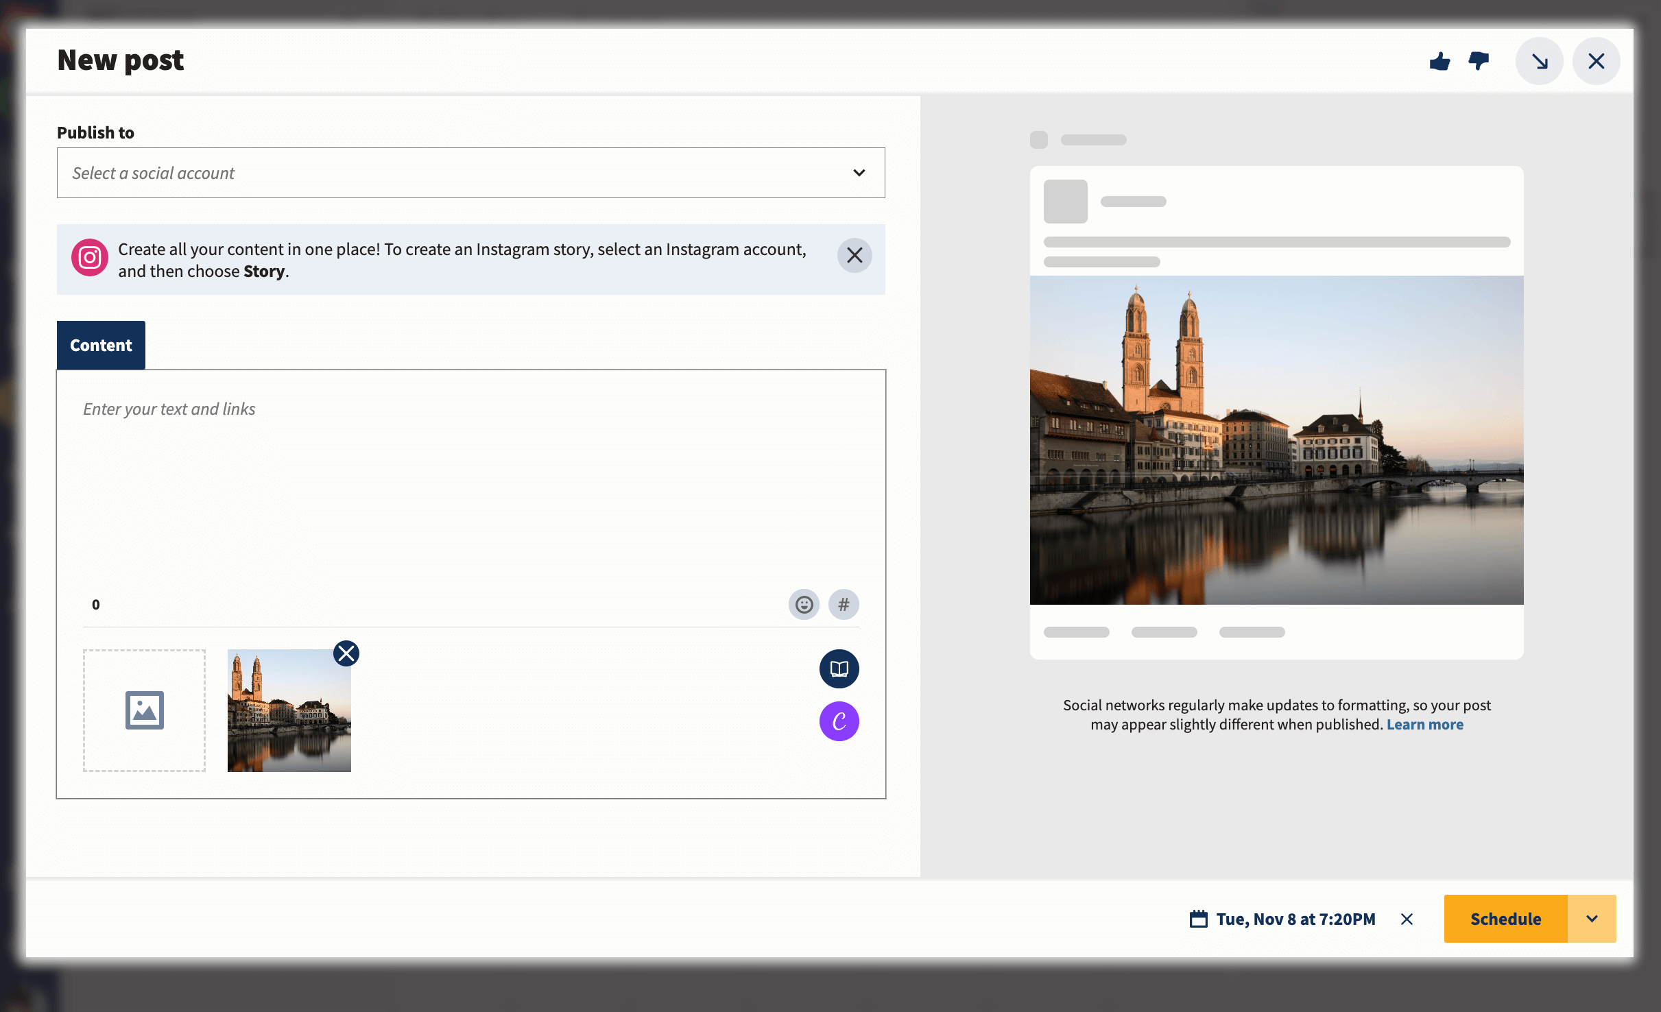Switch to the Content tab
The width and height of the screenshot is (1661, 1012).
click(x=100, y=345)
